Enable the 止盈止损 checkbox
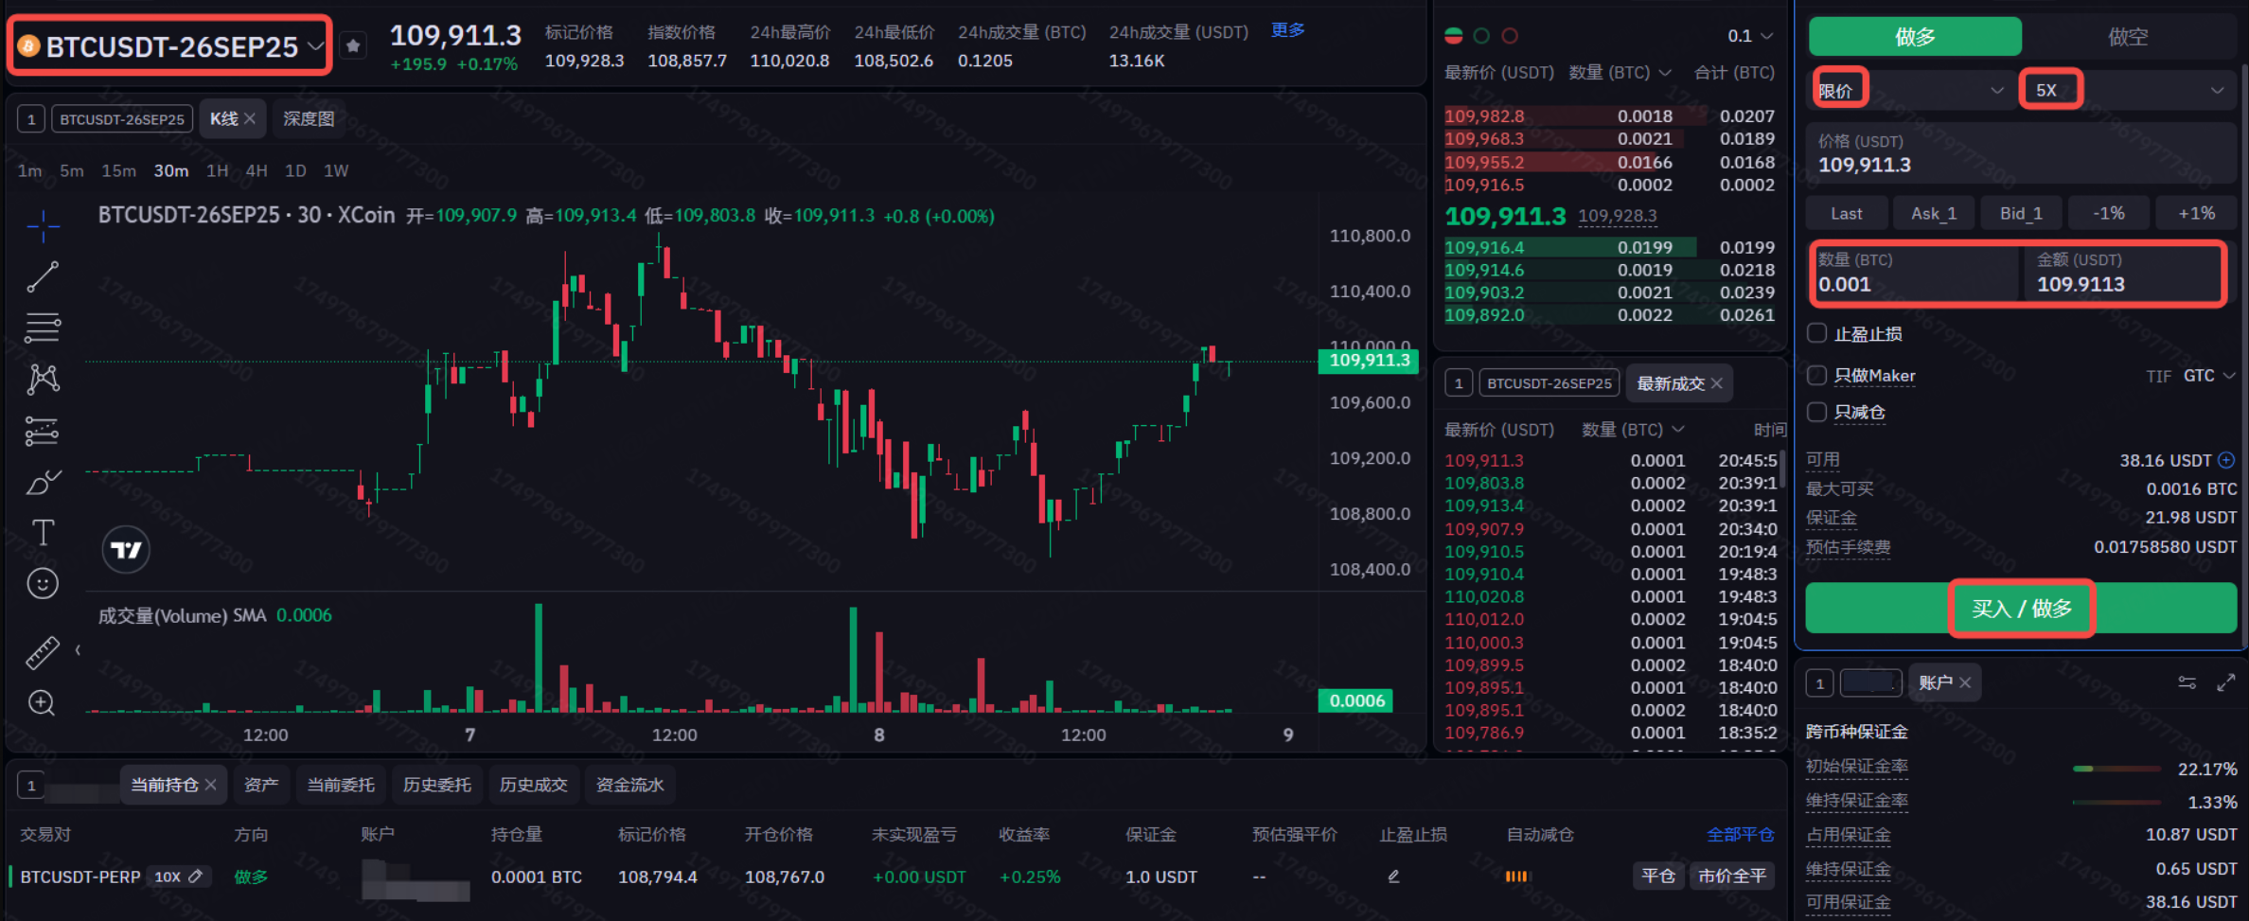This screenshot has width=2249, height=921. click(x=1816, y=333)
